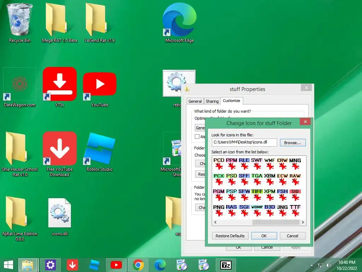Select the FSH icon
The image size is (362, 272).
tap(282, 195)
